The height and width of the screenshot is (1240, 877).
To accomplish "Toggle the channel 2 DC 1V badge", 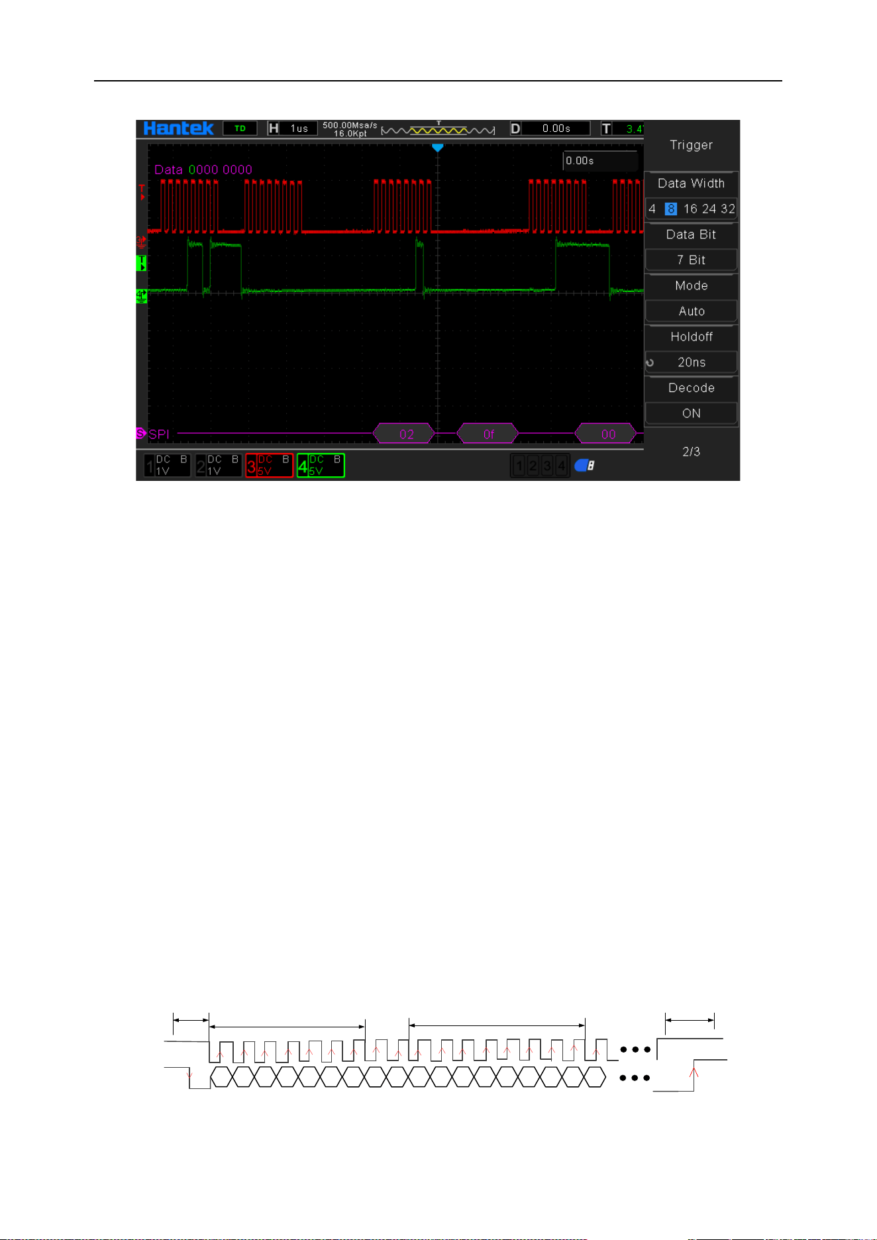I will [x=219, y=466].
